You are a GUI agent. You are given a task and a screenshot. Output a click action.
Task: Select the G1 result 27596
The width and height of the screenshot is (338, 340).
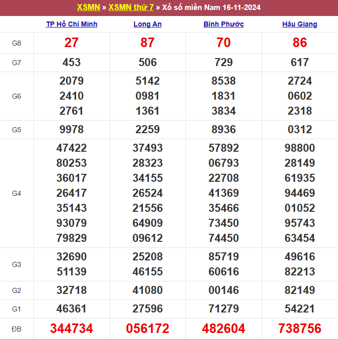pyautogui.click(x=147, y=309)
